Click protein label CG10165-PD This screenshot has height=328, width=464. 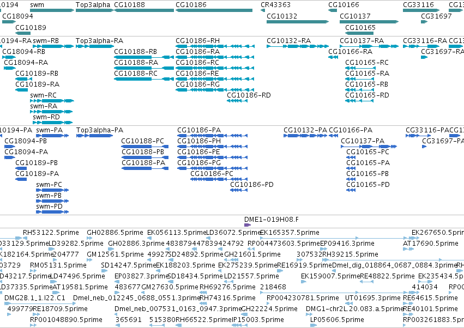coord(368,185)
